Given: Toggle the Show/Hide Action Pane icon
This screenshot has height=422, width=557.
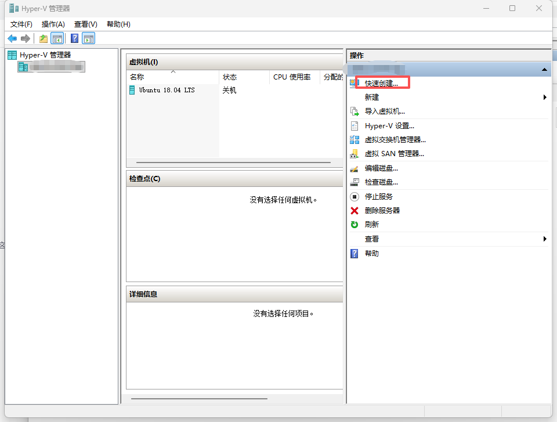Looking at the screenshot, I should pyautogui.click(x=88, y=38).
